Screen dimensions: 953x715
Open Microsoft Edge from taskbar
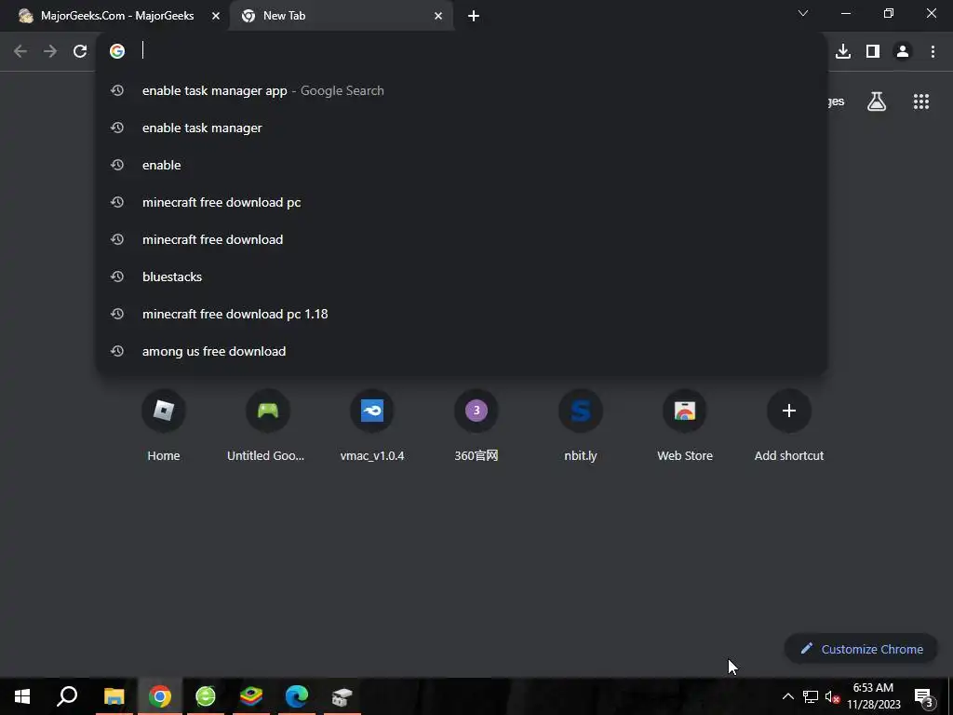tap(297, 696)
